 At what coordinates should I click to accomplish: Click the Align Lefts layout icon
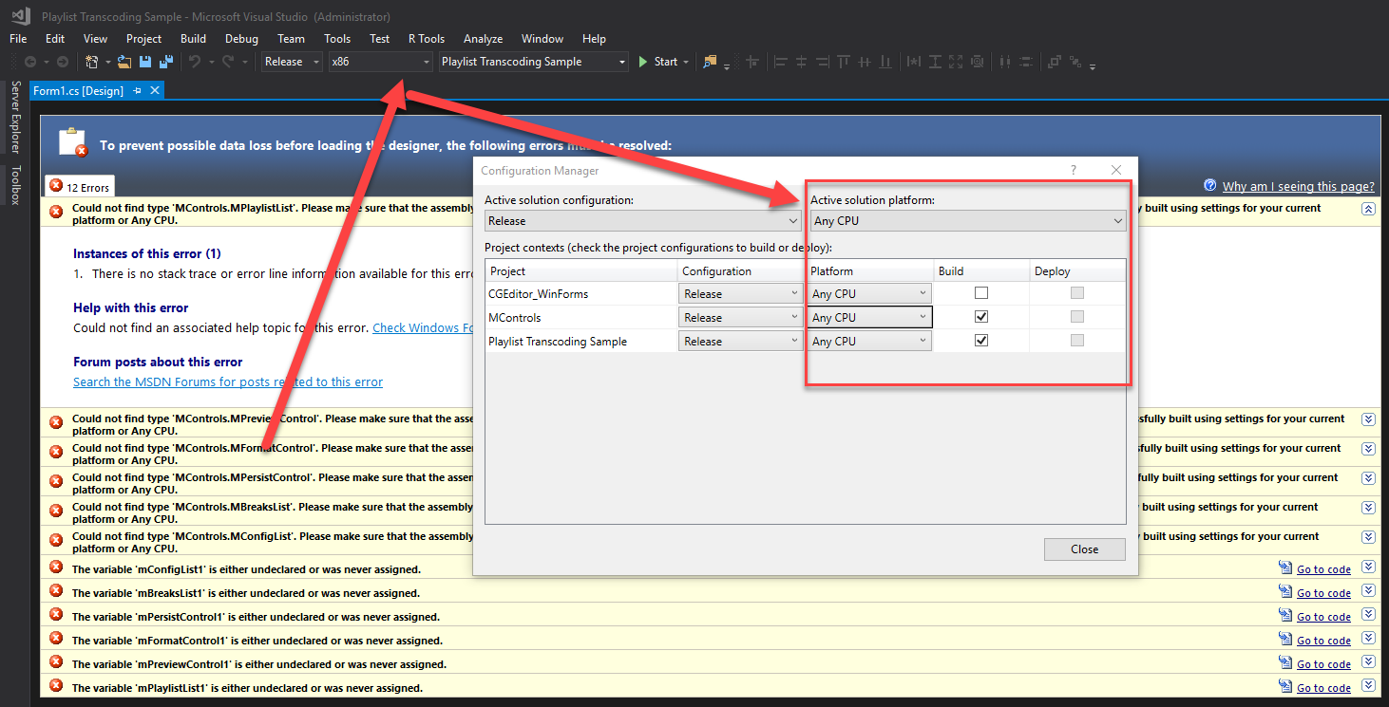point(781,62)
